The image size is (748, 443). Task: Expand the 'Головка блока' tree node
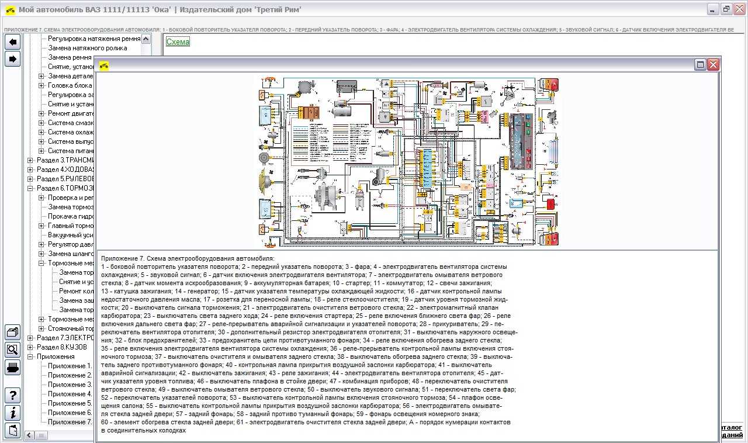click(x=41, y=85)
